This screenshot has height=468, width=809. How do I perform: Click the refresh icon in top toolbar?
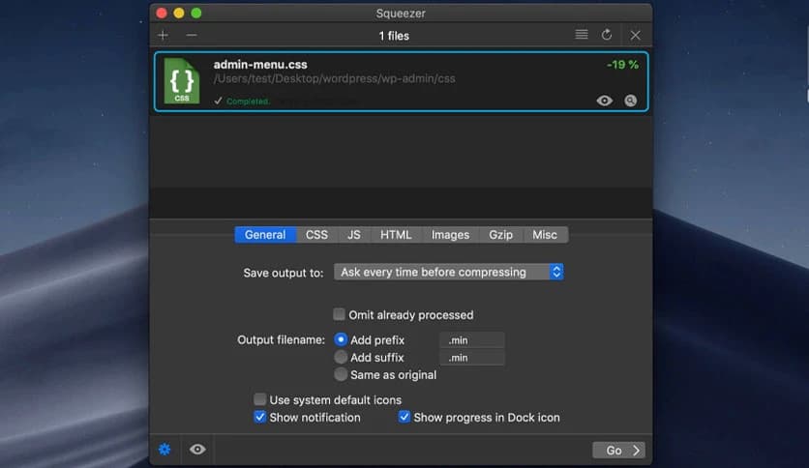pyautogui.click(x=607, y=35)
